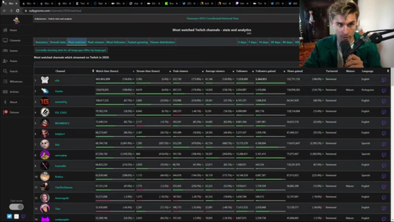Viewport: 394px width, 222px height.
Task: Reload the page with the refresh icon
Action: (18, 11)
